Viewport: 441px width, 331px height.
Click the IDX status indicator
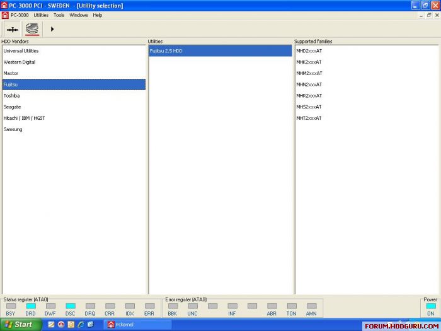(x=130, y=306)
